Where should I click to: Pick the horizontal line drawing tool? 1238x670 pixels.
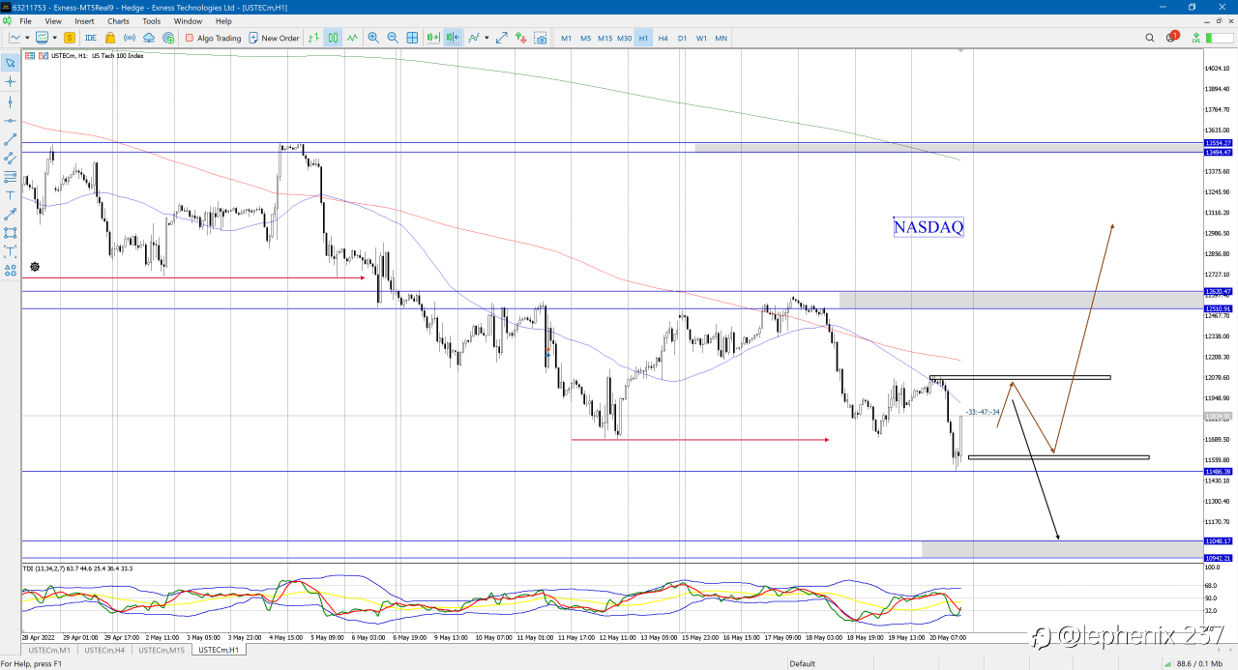11,121
